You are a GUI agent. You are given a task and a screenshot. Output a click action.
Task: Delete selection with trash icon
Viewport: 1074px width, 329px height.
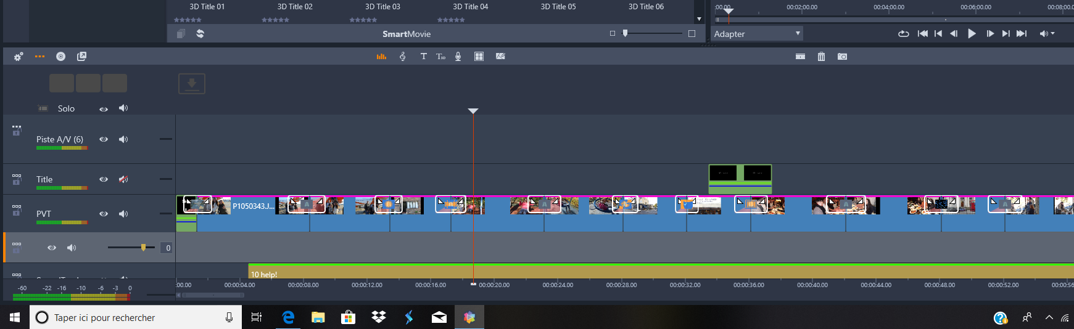[x=821, y=56]
